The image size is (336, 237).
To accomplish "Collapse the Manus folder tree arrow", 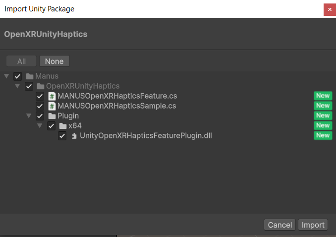I will click(x=6, y=76).
